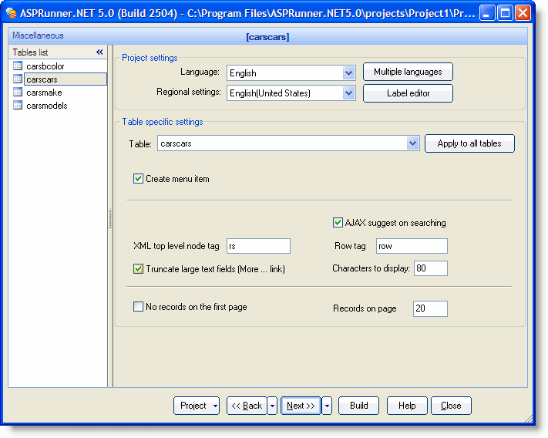The image size is (548, 438).
Task: Toggle Truncate large text fields checkbox
Action: (x=138, y=269)
